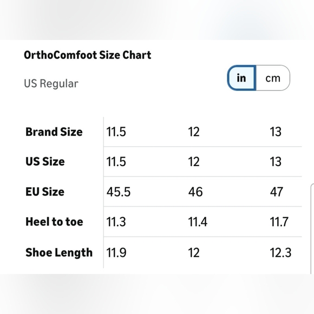
Task: Switch measurement units to cm
Action: pos(273,78)
